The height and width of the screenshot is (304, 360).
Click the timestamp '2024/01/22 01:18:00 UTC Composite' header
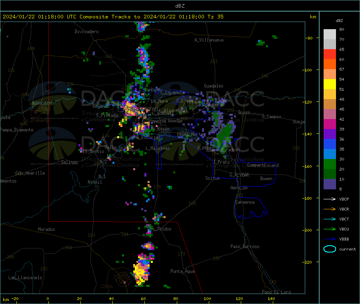[55, 17]
